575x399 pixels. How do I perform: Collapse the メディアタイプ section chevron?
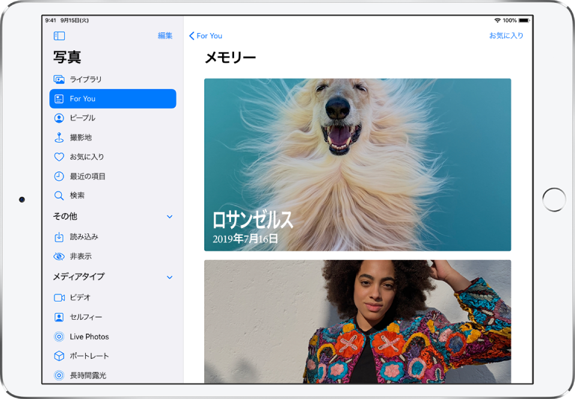[x=170, y=277]
